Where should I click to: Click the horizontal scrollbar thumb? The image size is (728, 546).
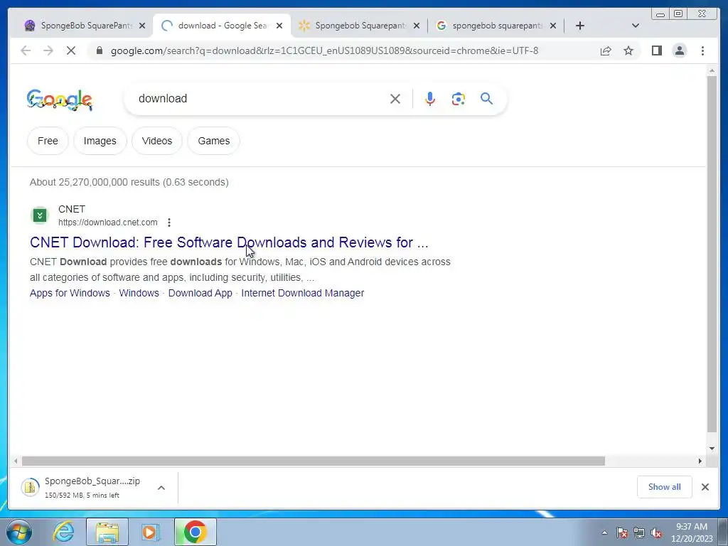314,461
